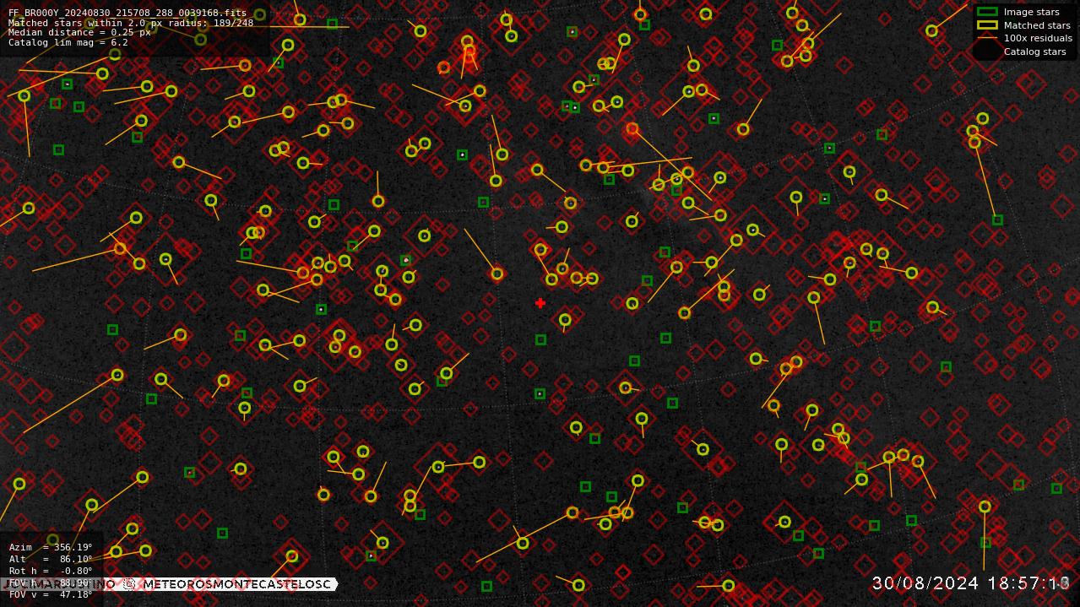
Task: Click the 'Rot h = -0.80°' readout
Action: pyautogui.click(x=51, y=571)
